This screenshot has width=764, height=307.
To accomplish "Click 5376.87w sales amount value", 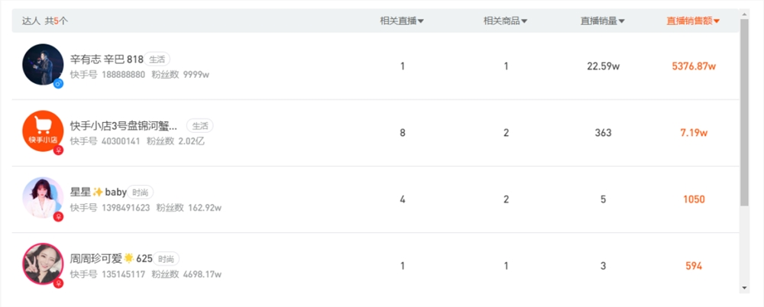I will pos(693,66).
